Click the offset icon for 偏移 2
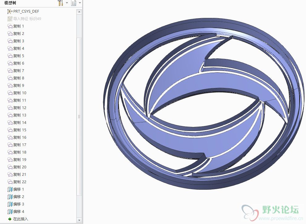The height and width of the screenshot is (224, 306). click(10, 197)
